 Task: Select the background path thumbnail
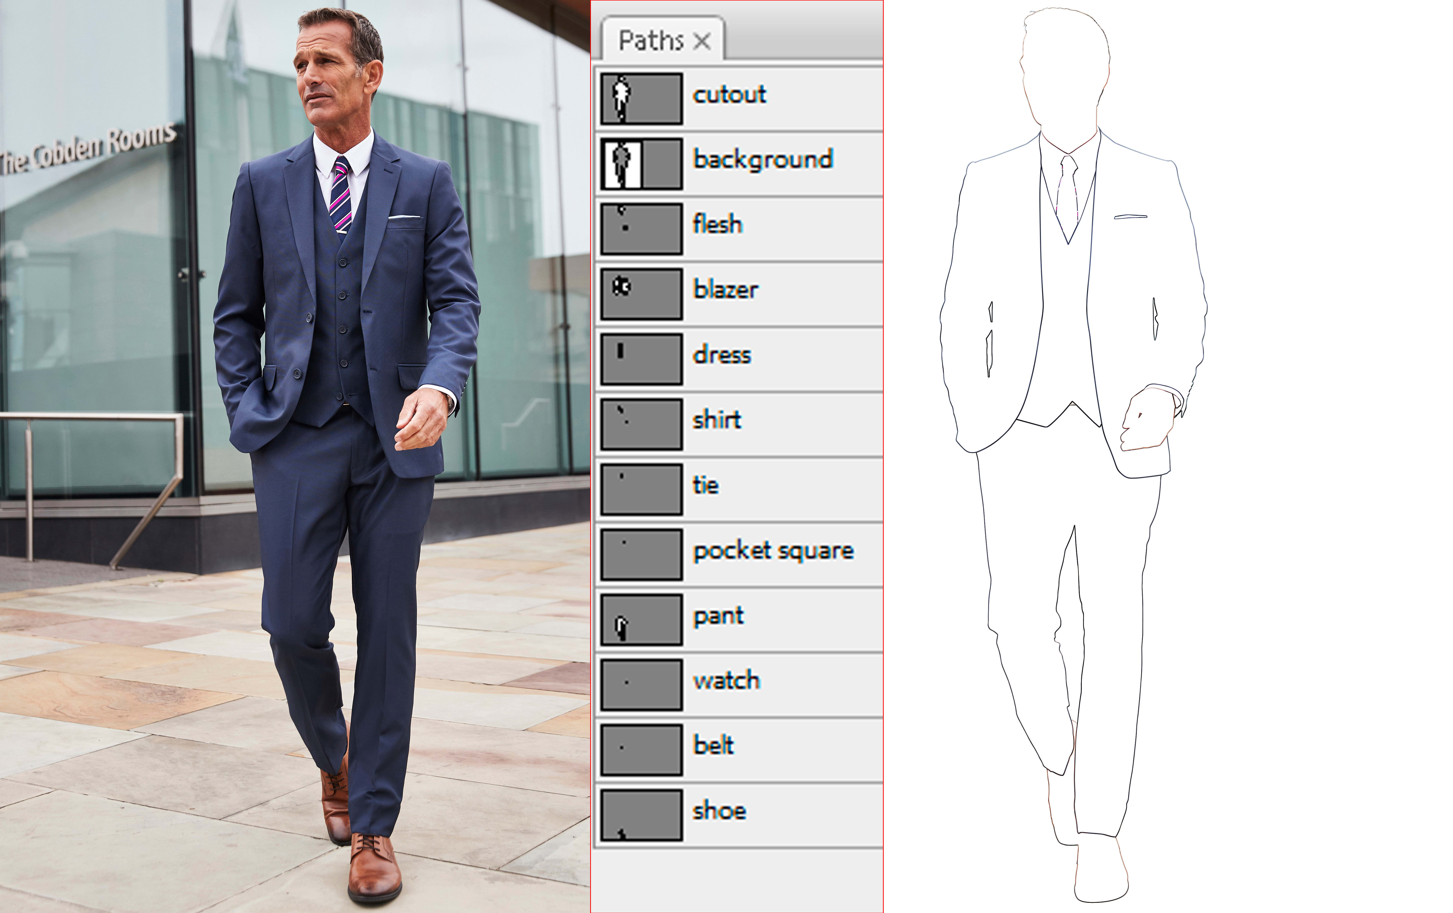(x=642, y=164)
